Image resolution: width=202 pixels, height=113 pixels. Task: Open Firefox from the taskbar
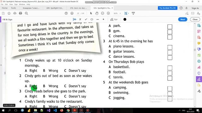click(62, 110)
